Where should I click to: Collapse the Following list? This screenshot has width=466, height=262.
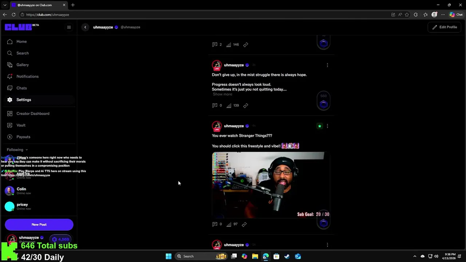point(17,150)
